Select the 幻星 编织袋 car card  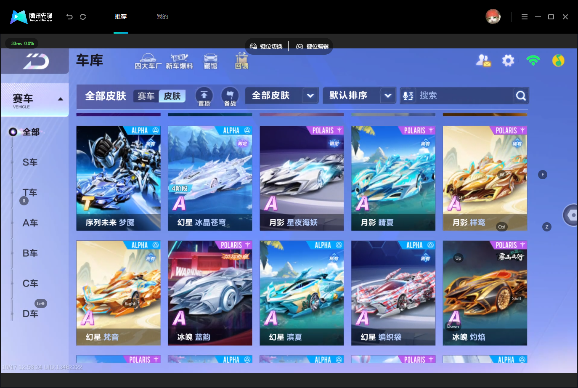click(393, 293)
